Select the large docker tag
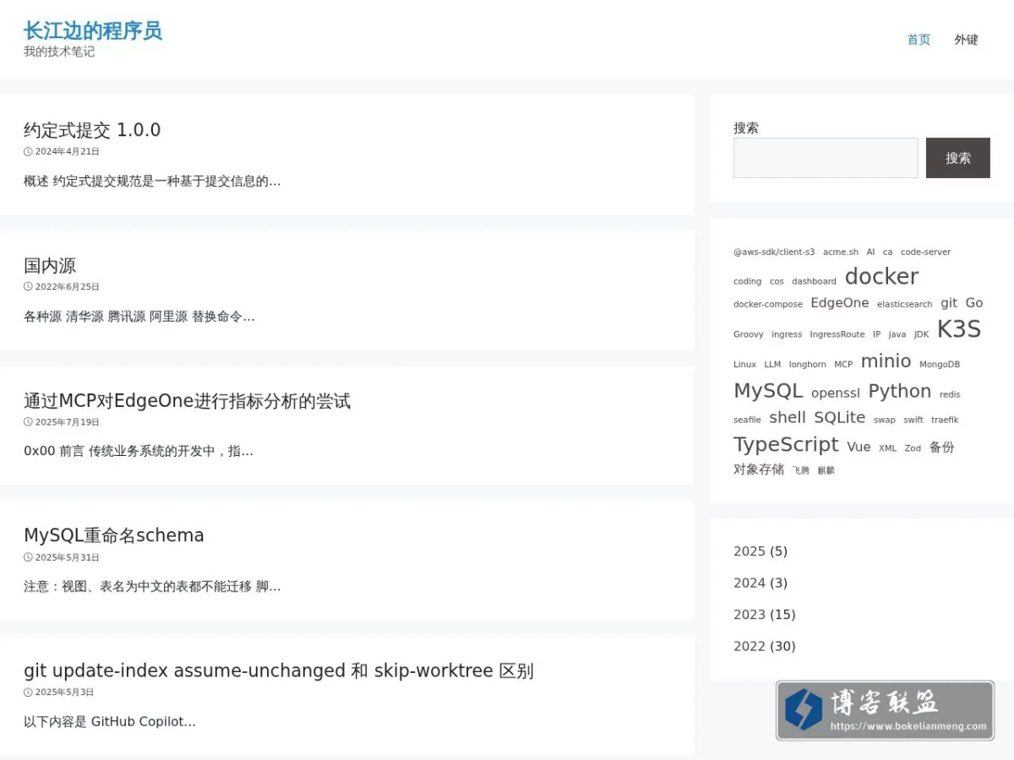This screenshot has width=1014, height=760. tap(881, 276)
